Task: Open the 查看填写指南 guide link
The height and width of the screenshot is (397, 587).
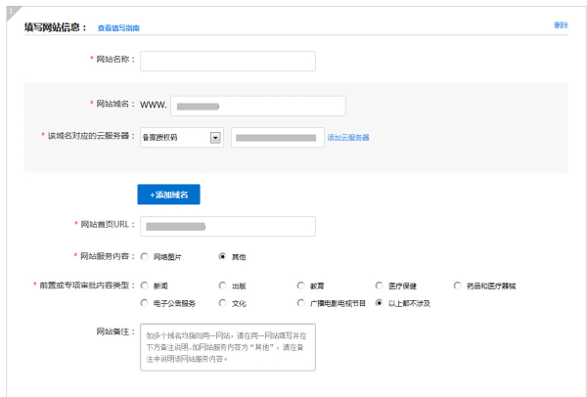Action: 118,28
